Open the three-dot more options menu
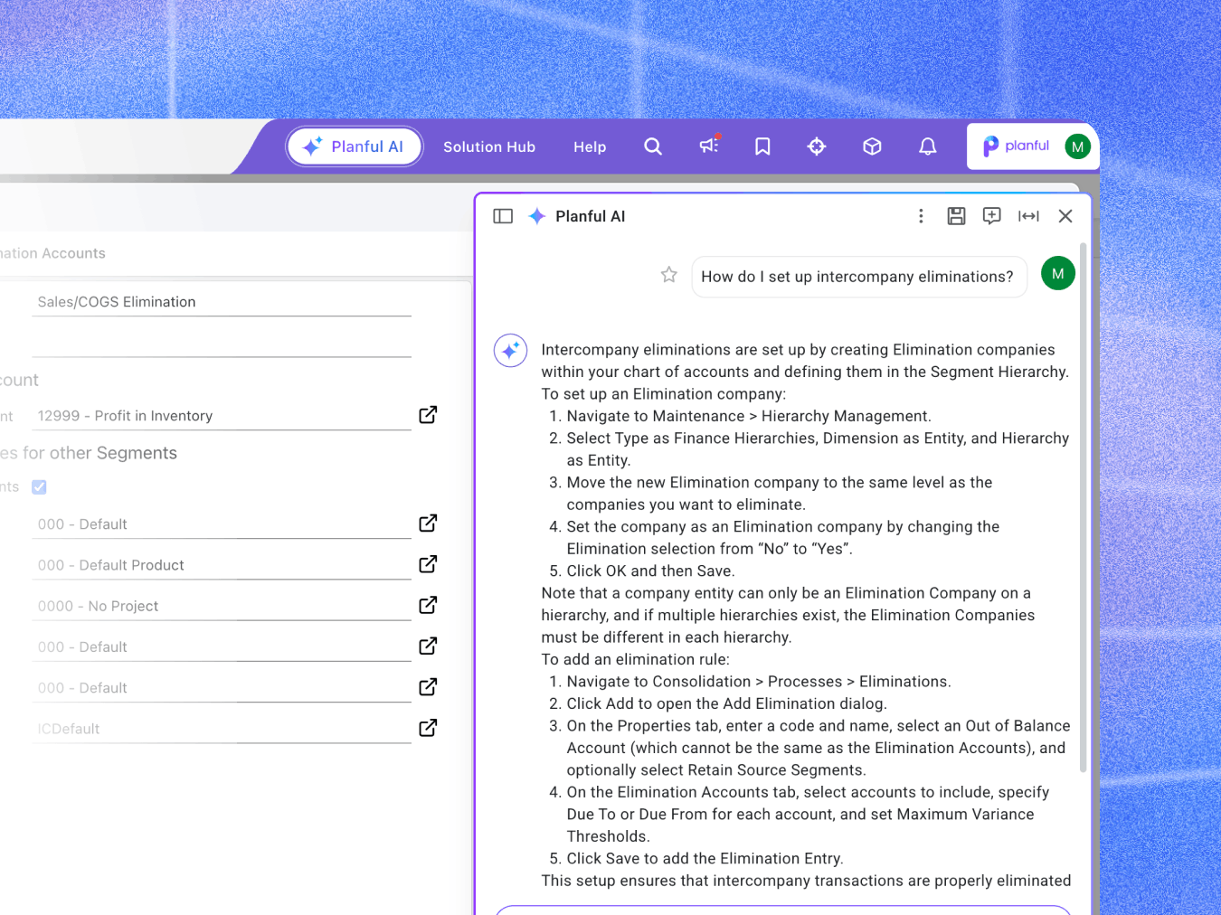 tap(921, 216)
